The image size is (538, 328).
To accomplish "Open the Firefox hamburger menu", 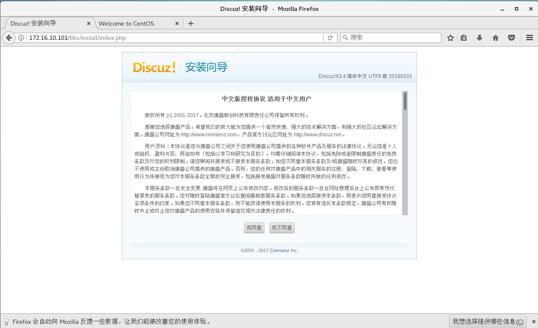I will point(530,38).
